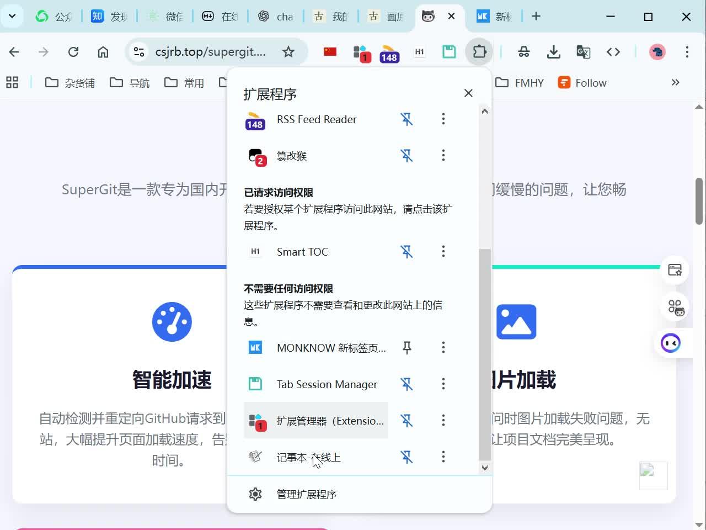Close the 扩展程序 popup
This screenshot has width=706, height=530.
[x=468, y=93]
